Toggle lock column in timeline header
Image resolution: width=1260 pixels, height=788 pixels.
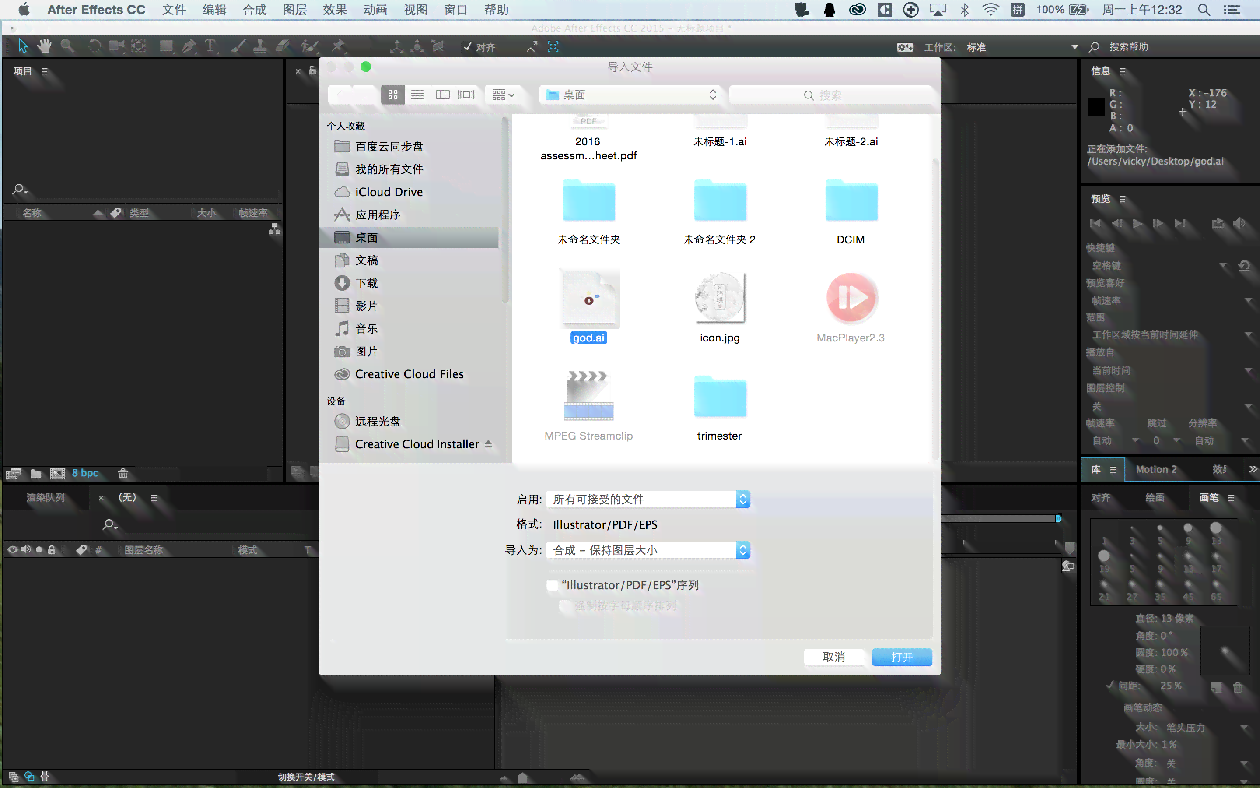[52, 550]
